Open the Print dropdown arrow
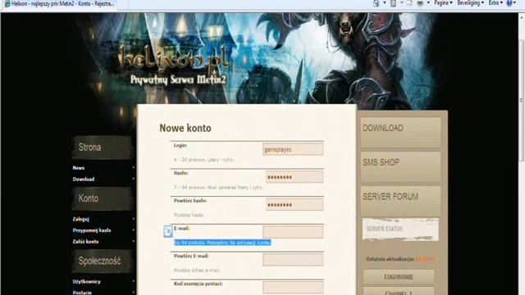Screen dimensions: 525x295 click(x=428, y=3)
